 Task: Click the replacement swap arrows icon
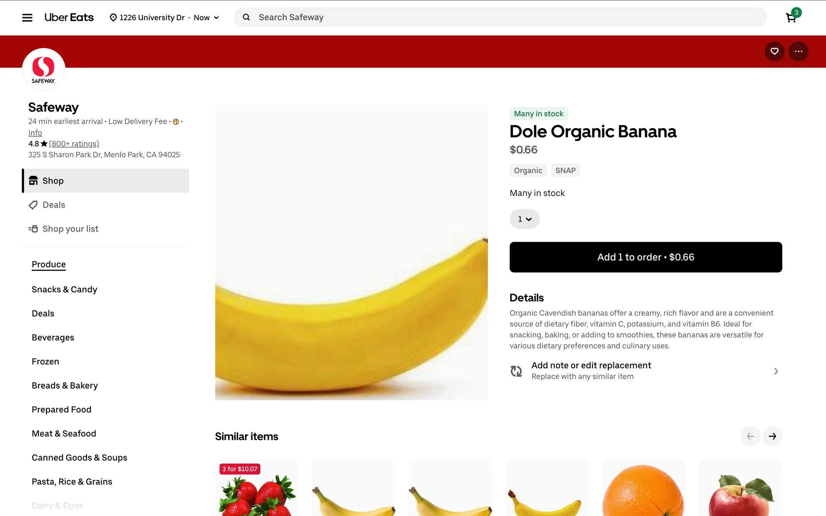pyautogui.click(x=516, y=371)
